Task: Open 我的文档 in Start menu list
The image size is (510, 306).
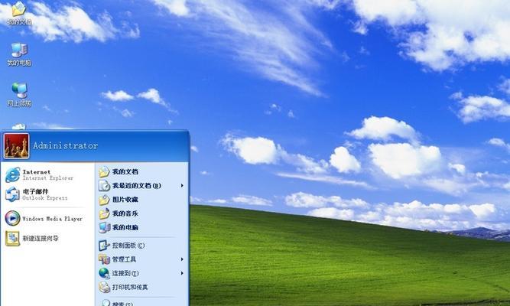Action: tap(119, 171)
